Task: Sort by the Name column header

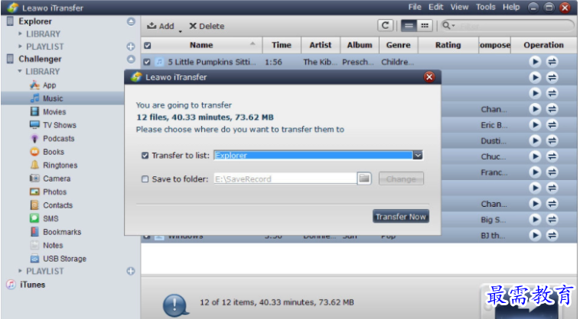Action: pos(201,45)
